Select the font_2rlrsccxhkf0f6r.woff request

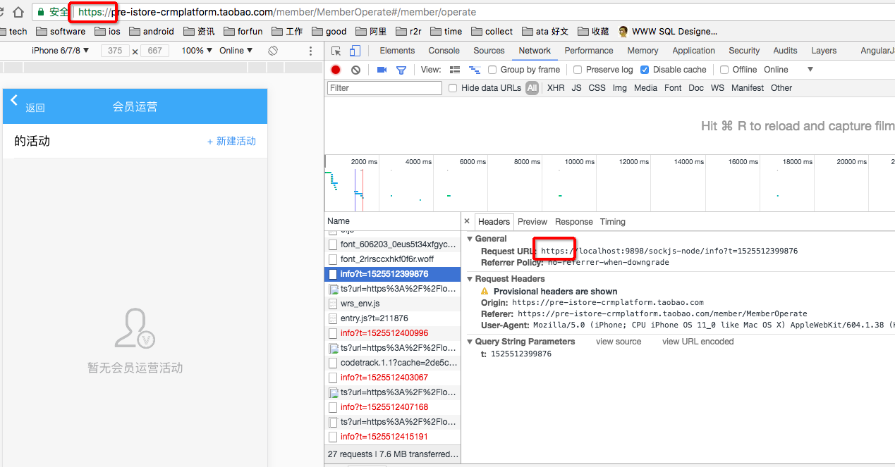tap(393, 259)
